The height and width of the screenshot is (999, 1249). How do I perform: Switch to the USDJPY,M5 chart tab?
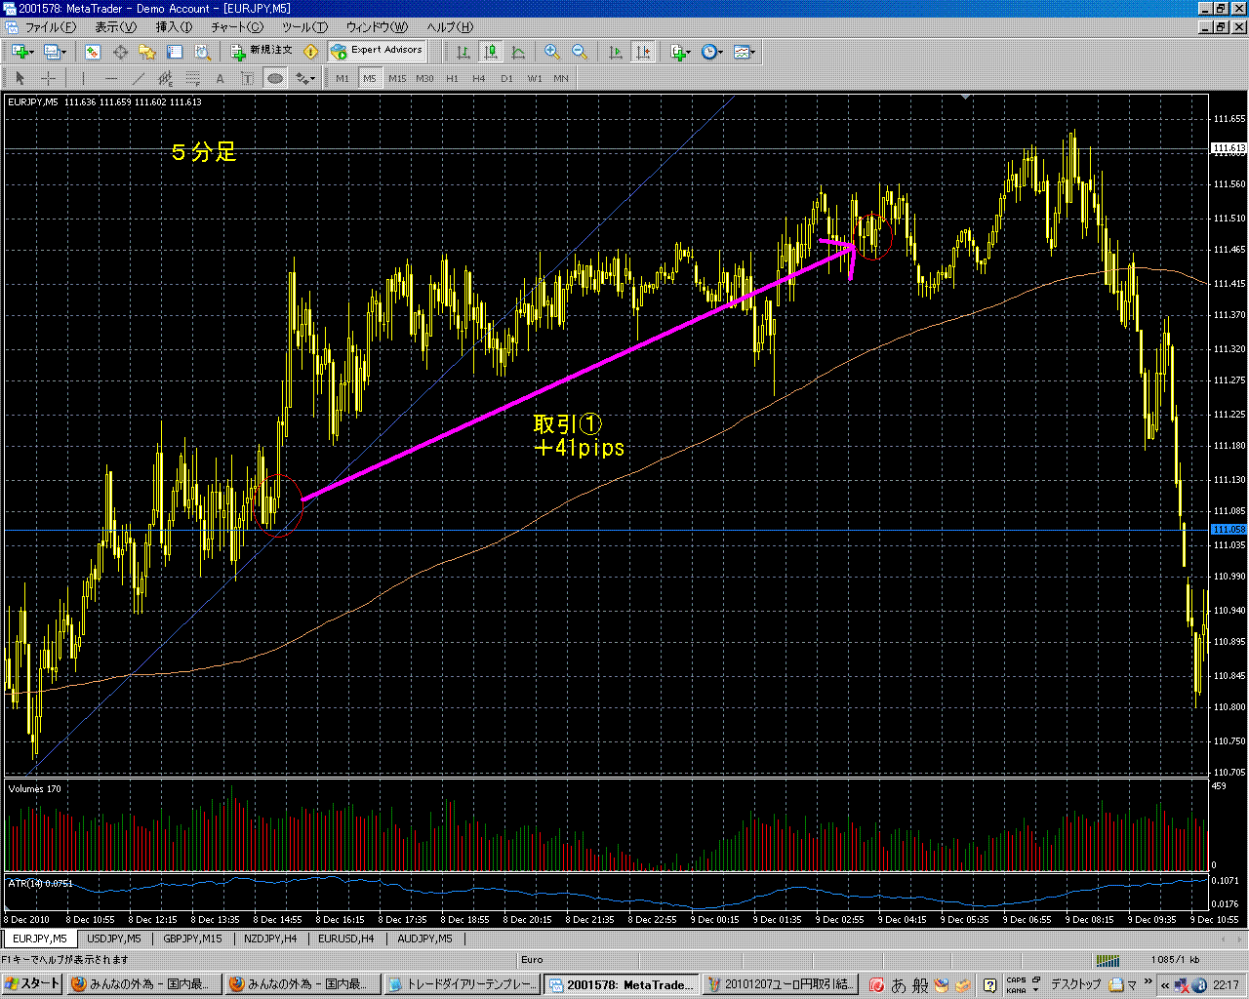[x=114, y=939]
